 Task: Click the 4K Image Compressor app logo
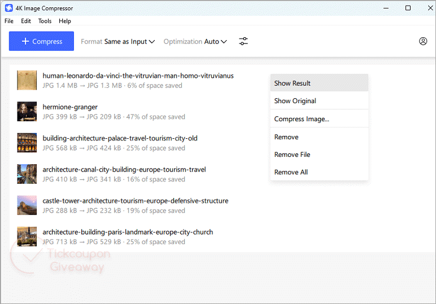[9, 8]
